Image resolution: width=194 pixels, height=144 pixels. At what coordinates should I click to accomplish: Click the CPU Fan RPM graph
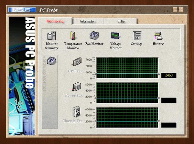[x=127, y=68]
